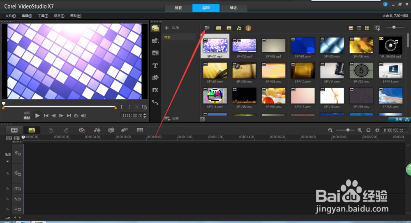
Task: Open the 设定 menu
Action: point(59,16)
